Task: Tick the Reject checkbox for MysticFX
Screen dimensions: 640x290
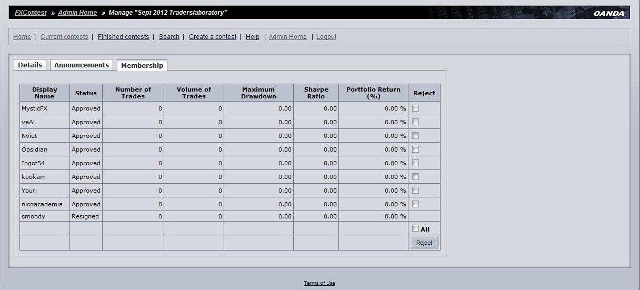Action: pos(416,108)
